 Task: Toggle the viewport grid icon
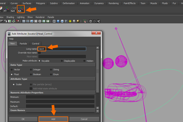(24, 21)
